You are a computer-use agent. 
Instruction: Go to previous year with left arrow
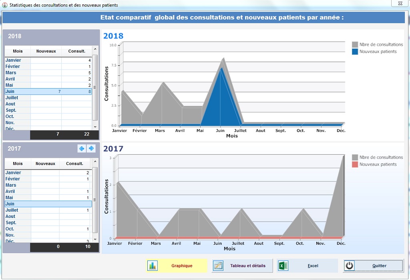pos(82,149)
